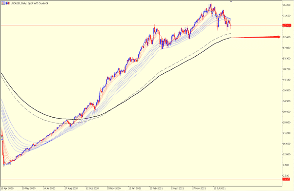Click the red lower-level price tag on scale
Image resolution: width=294 pixels, height=191 pixels.
coord(286,179)
